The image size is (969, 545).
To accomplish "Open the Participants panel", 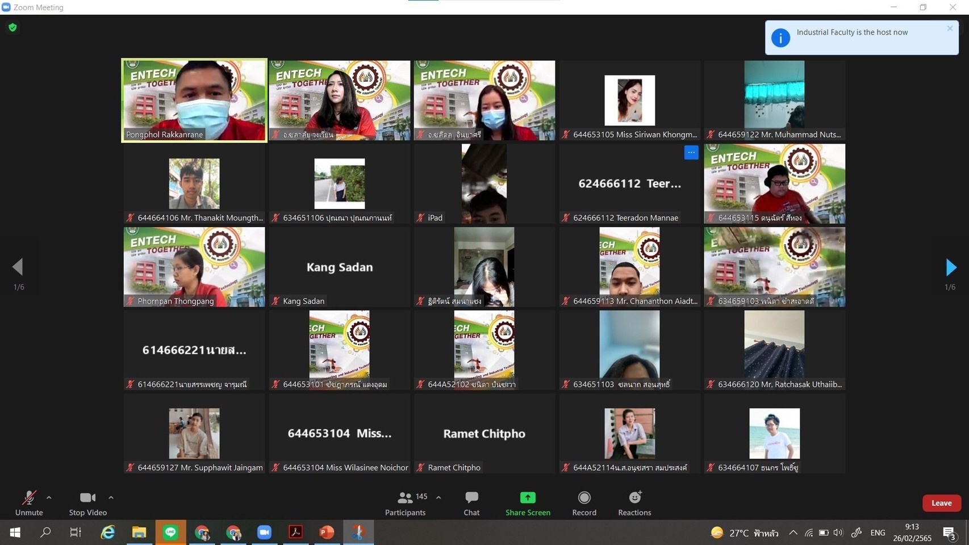I will click(x=405, y=503).
